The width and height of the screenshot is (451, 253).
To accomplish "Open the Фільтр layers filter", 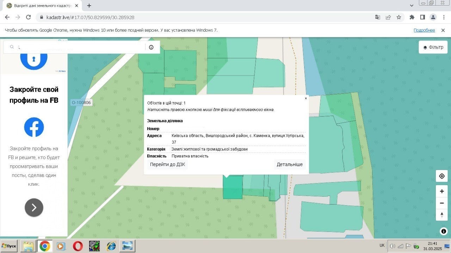I will point(433,47).
